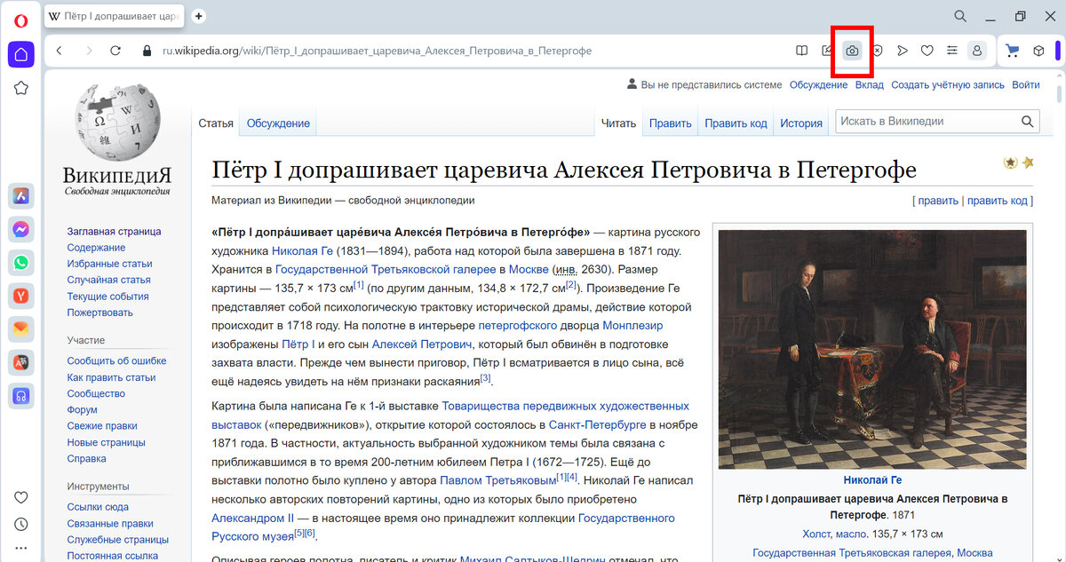Click the page vertical scrollbar
Viewport: 1066px width, 562px height.
point(1060,94)
